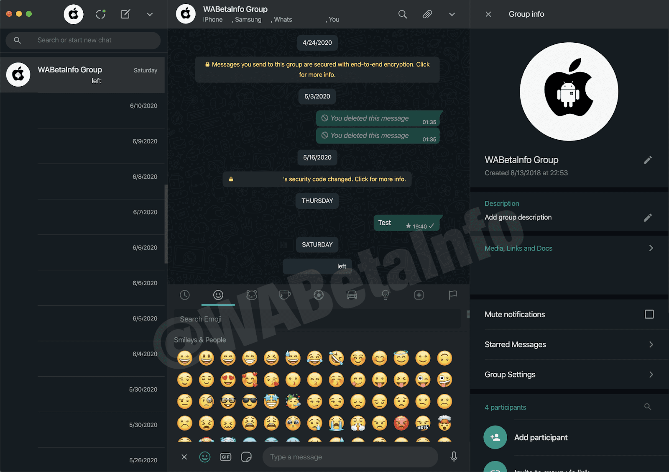Viewport: 669px width, 472px height.
Task: Record a voice message with the microphone icon
Action: (454, 457)
